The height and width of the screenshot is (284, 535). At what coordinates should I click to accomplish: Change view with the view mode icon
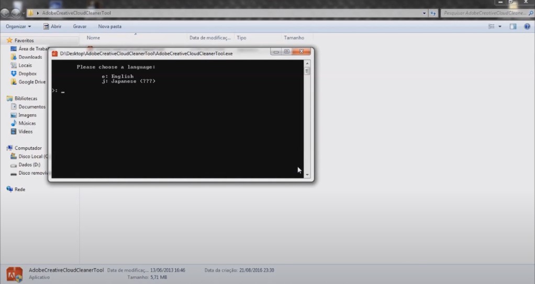(x=492, y=26)
